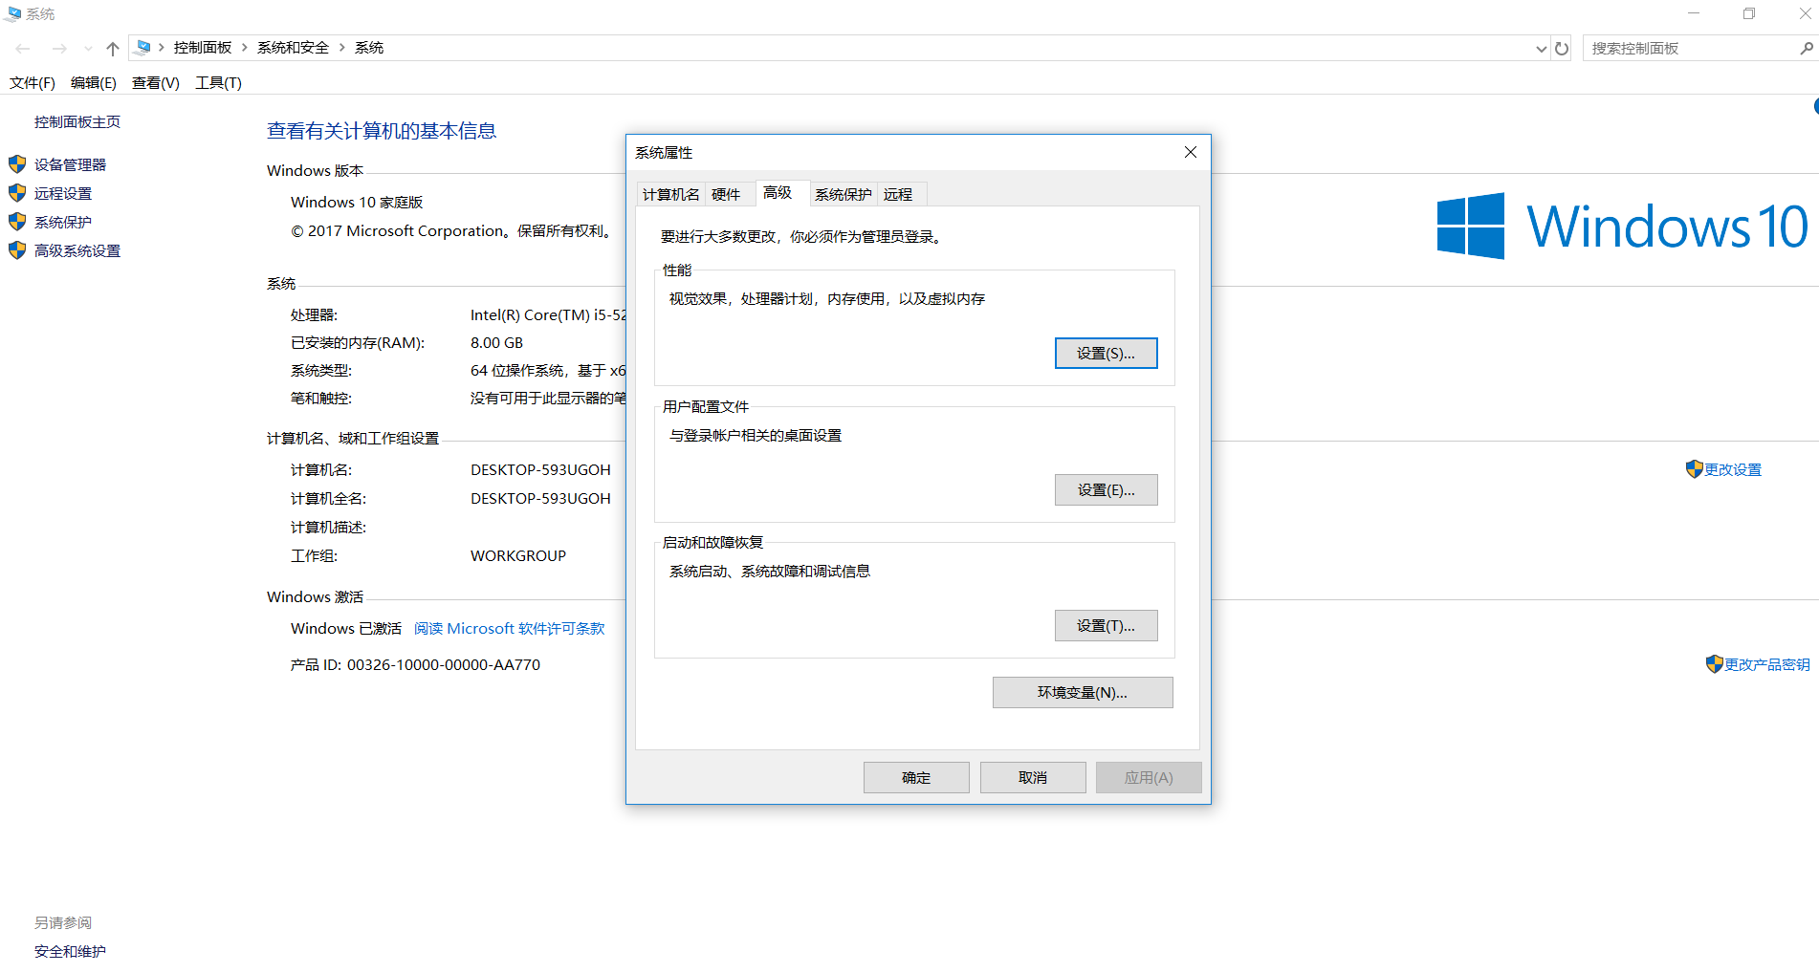This screenshot has height=973, width=1819.
Task: Click the Windows 10 家庭版 text
Action: click(x=357, y=202)
